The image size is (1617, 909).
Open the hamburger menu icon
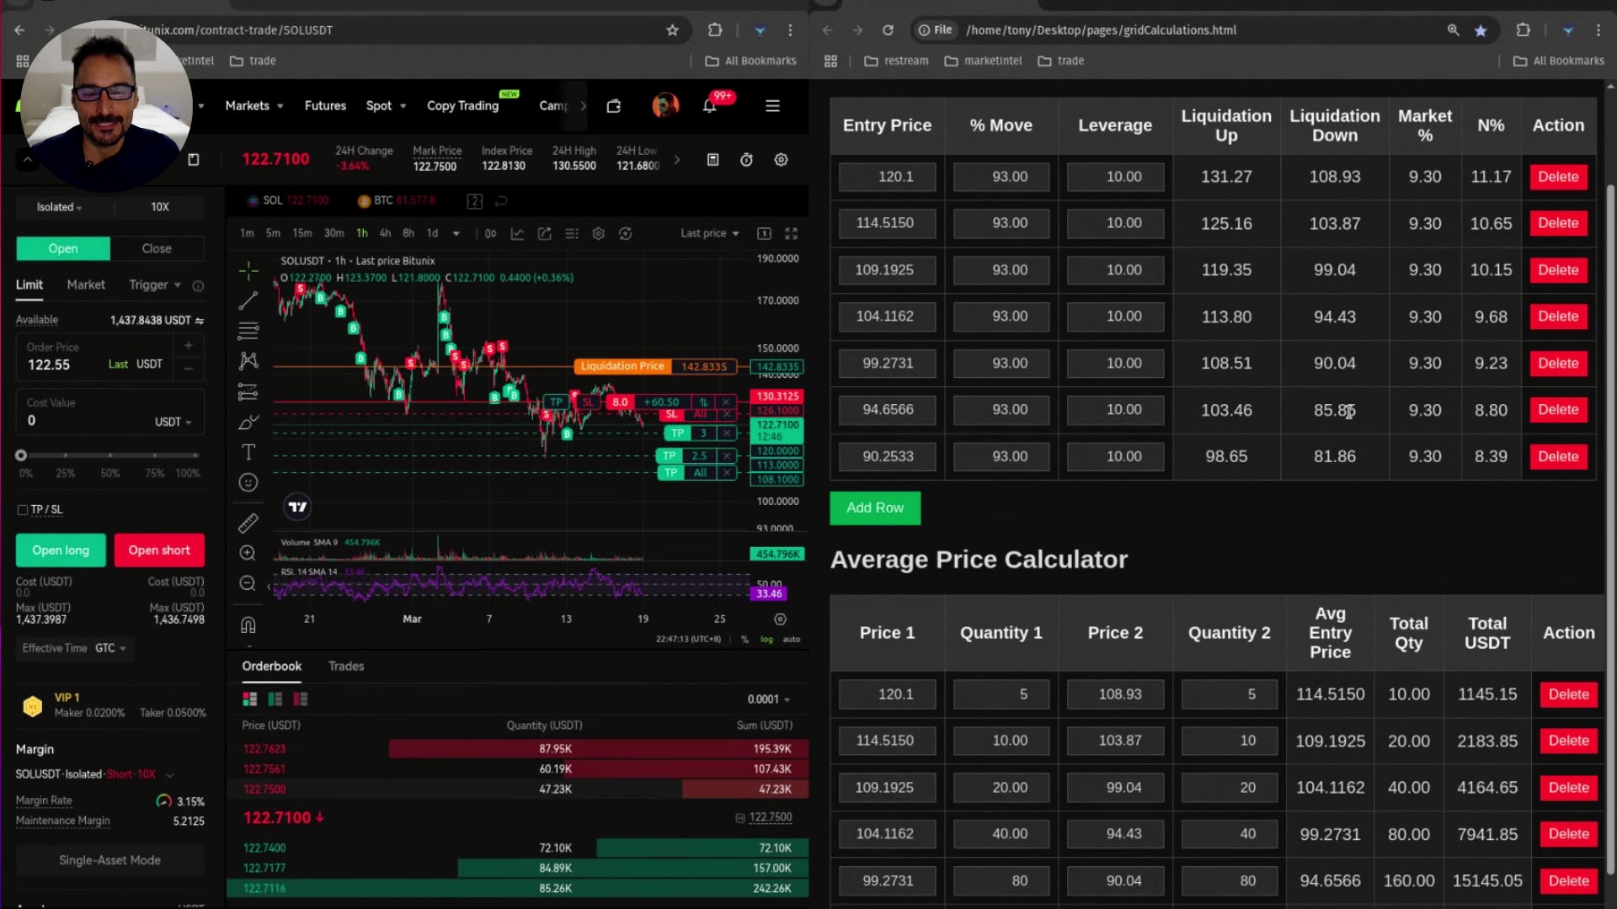(772, 106)
